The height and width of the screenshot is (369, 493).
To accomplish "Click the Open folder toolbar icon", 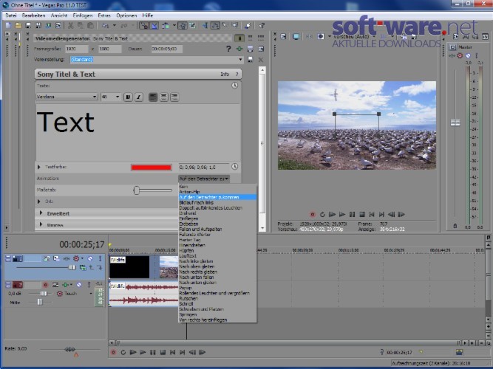I will 18,25.
